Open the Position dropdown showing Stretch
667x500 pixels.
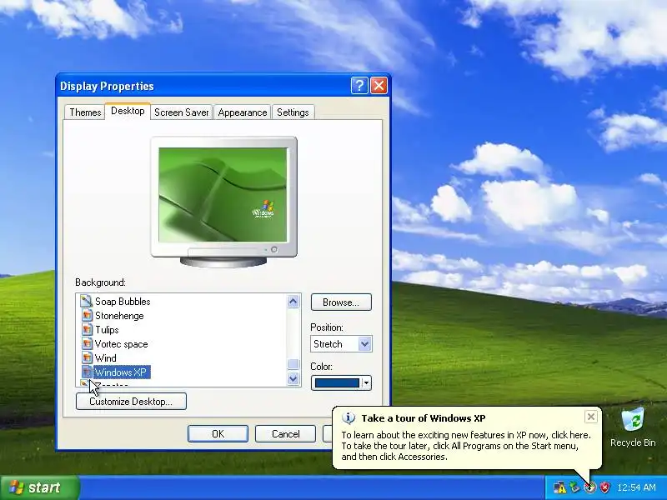[x=341, y=344]
